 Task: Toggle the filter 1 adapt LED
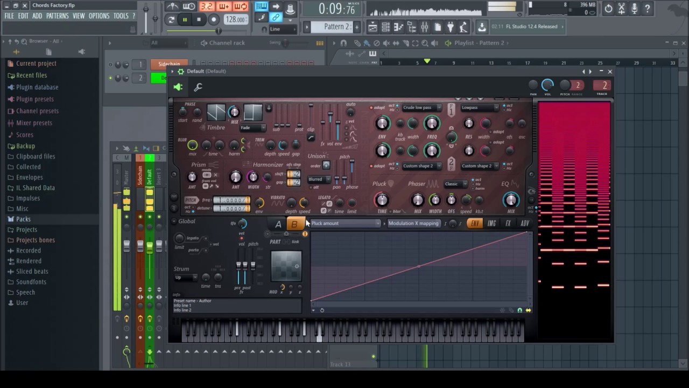pos(371,108)
